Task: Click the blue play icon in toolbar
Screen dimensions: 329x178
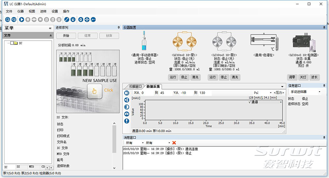Action: (x=21, y=19)
